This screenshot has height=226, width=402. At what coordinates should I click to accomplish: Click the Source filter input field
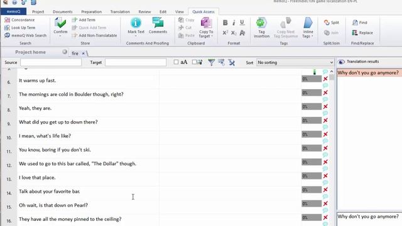51,62
